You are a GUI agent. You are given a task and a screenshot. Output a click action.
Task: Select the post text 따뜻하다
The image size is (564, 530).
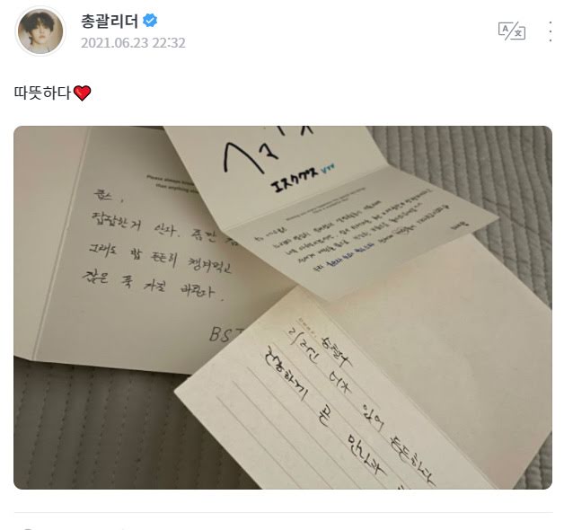pos(42,93)
